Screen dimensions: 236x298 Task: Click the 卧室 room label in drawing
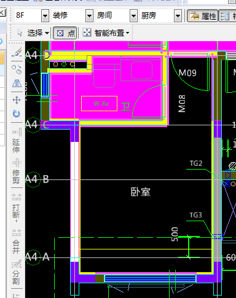(x=141, y=192)
